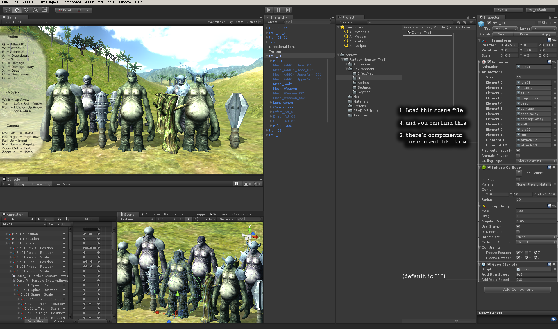The image size is (558, 329).
Task: Switch to the Navigation tab
Action: 241,214
